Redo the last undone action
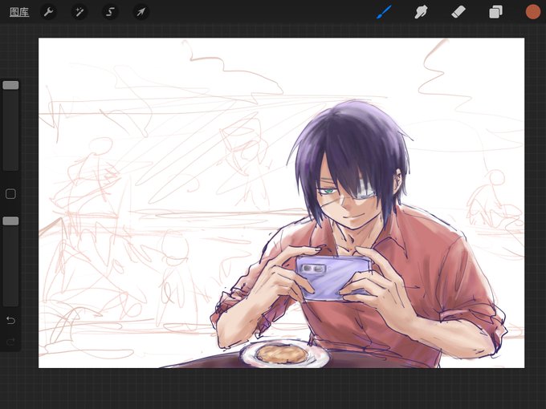Image resolution: width=546 pixels, height=409 pixels. click(10, 342)
